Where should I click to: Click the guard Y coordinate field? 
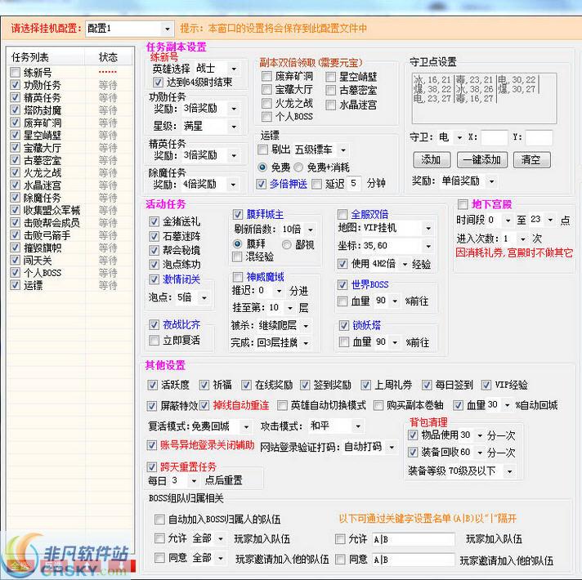point(539,137)
